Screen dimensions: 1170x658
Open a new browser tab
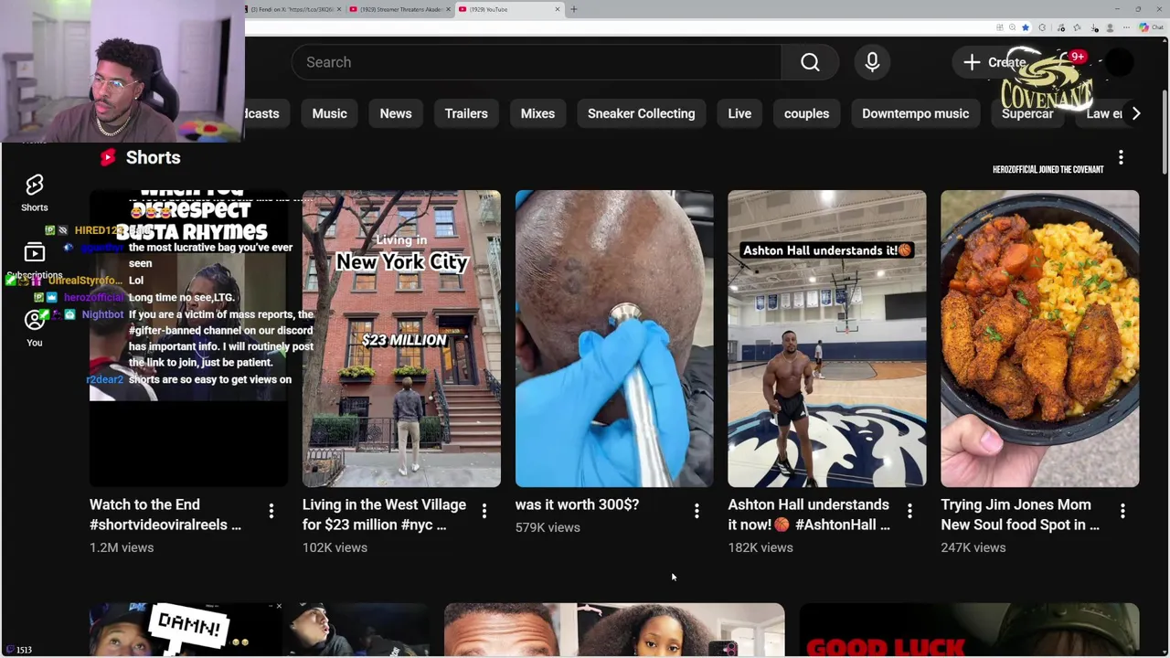pos(574,9)
